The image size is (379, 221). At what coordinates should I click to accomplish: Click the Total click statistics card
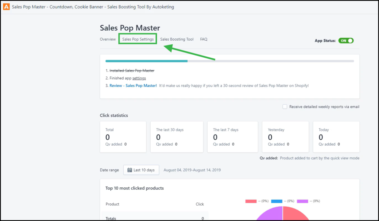tap(123, 137)
